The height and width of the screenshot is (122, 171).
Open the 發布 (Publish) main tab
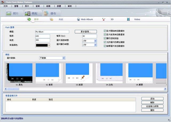coord(52,13)
